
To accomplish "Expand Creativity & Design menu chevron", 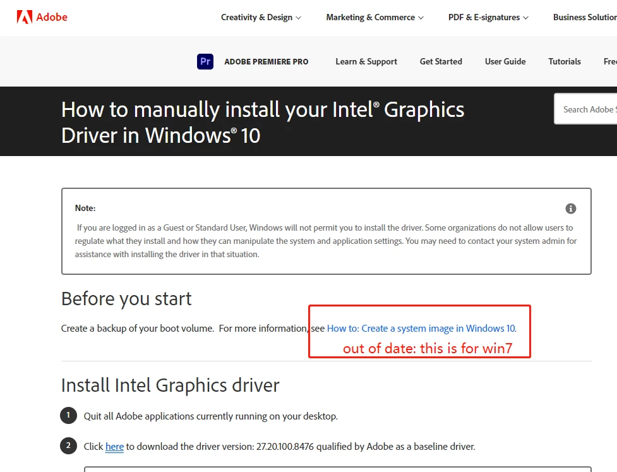I will [x=298, y=18].
